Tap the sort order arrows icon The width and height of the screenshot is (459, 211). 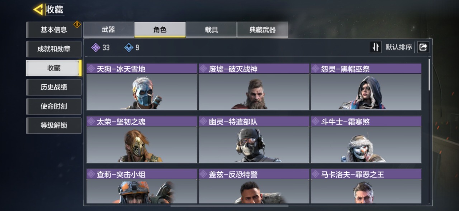pos(375,47)
